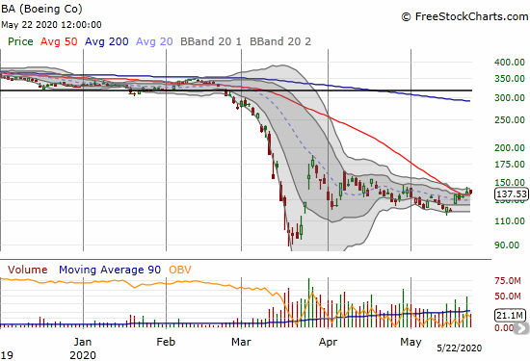The height and width of the screenshot is (361, 530).
Task: Click the 5/22/2020 date label
Action: 459,348
